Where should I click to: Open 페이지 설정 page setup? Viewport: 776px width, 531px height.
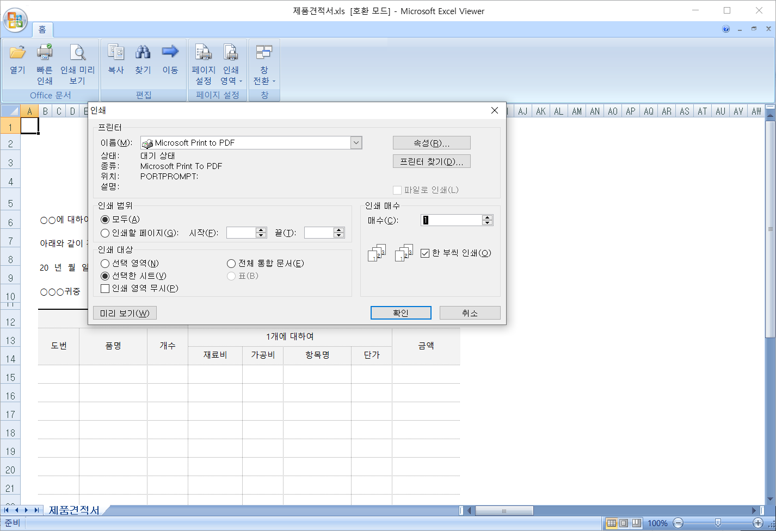pyautogui.click(x=204, y=65)
